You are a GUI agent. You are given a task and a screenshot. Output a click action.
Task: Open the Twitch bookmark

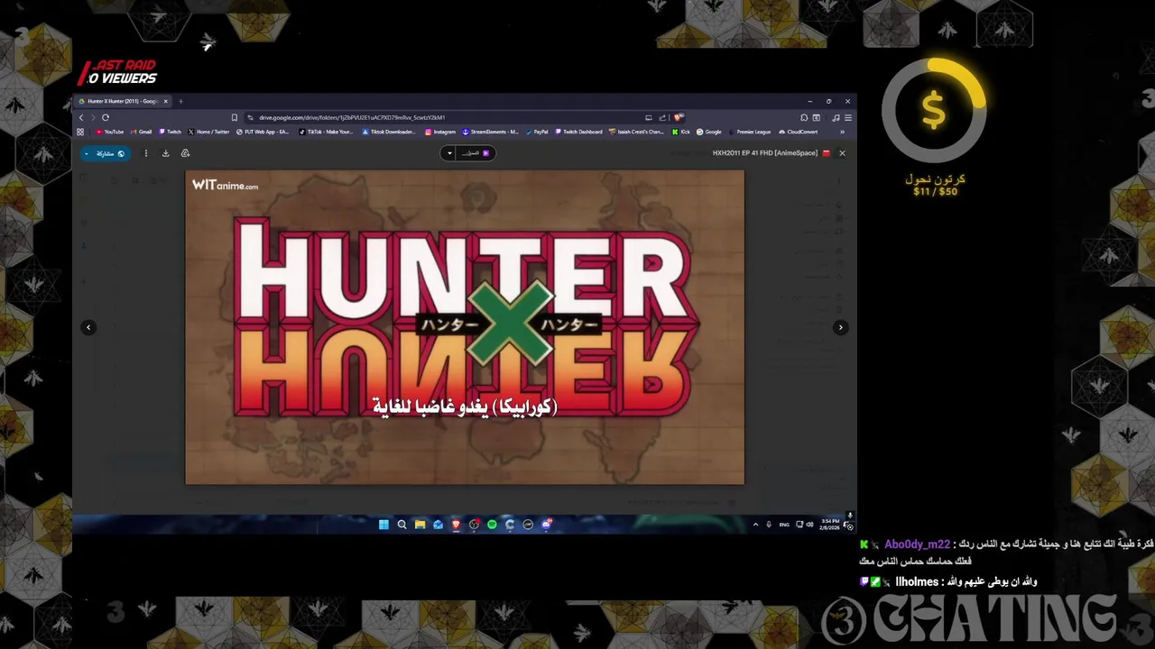point(170,132)
